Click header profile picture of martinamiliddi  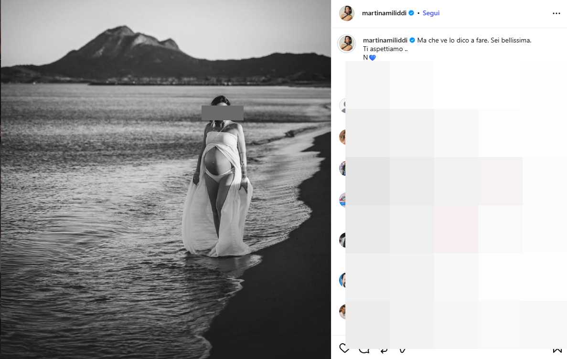346,13
